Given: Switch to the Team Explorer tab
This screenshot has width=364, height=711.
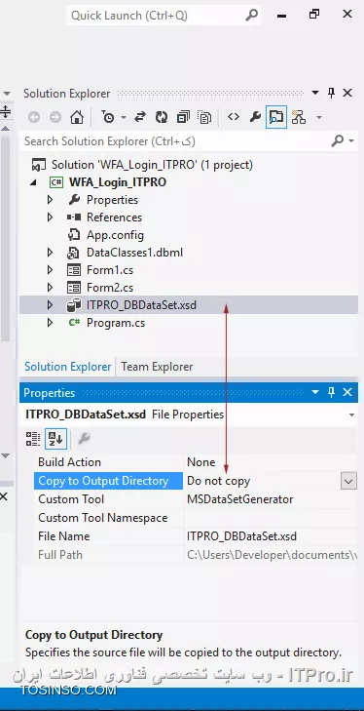Looking at the screenshot, I should pos(157,367).
